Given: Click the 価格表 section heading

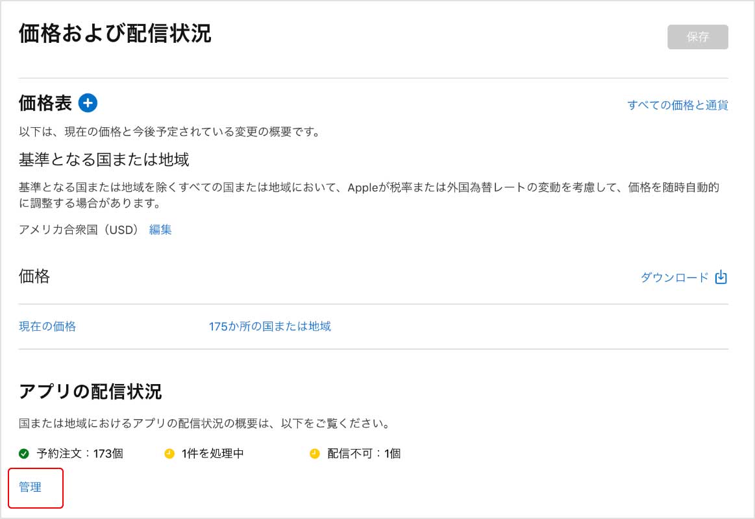Looking at the screenshot, I should 45,103.
